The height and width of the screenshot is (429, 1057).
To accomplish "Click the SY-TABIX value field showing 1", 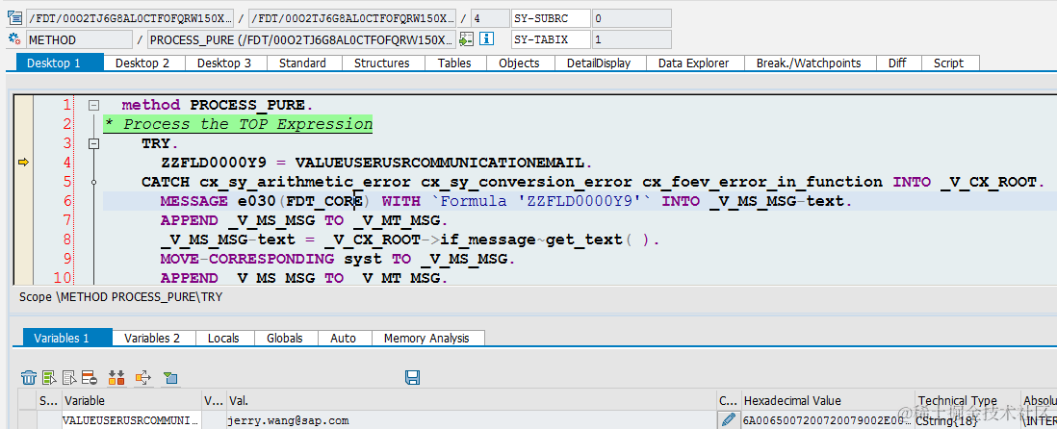I will pyautogui.click(x=632, y=39).
